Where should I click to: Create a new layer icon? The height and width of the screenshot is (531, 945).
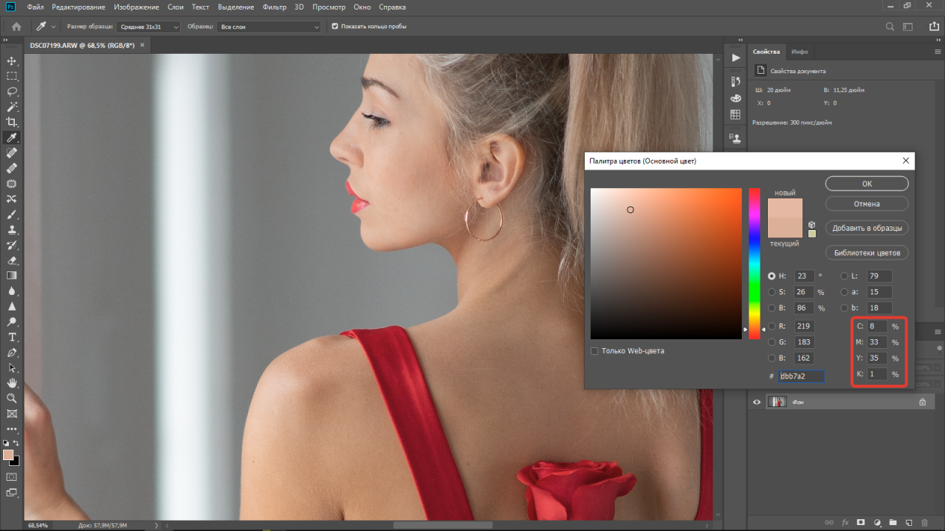(909, 523)
